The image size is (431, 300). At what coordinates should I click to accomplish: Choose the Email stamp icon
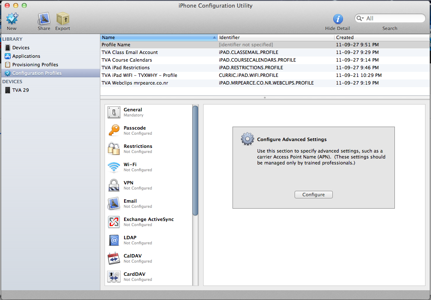pos(114,204)
